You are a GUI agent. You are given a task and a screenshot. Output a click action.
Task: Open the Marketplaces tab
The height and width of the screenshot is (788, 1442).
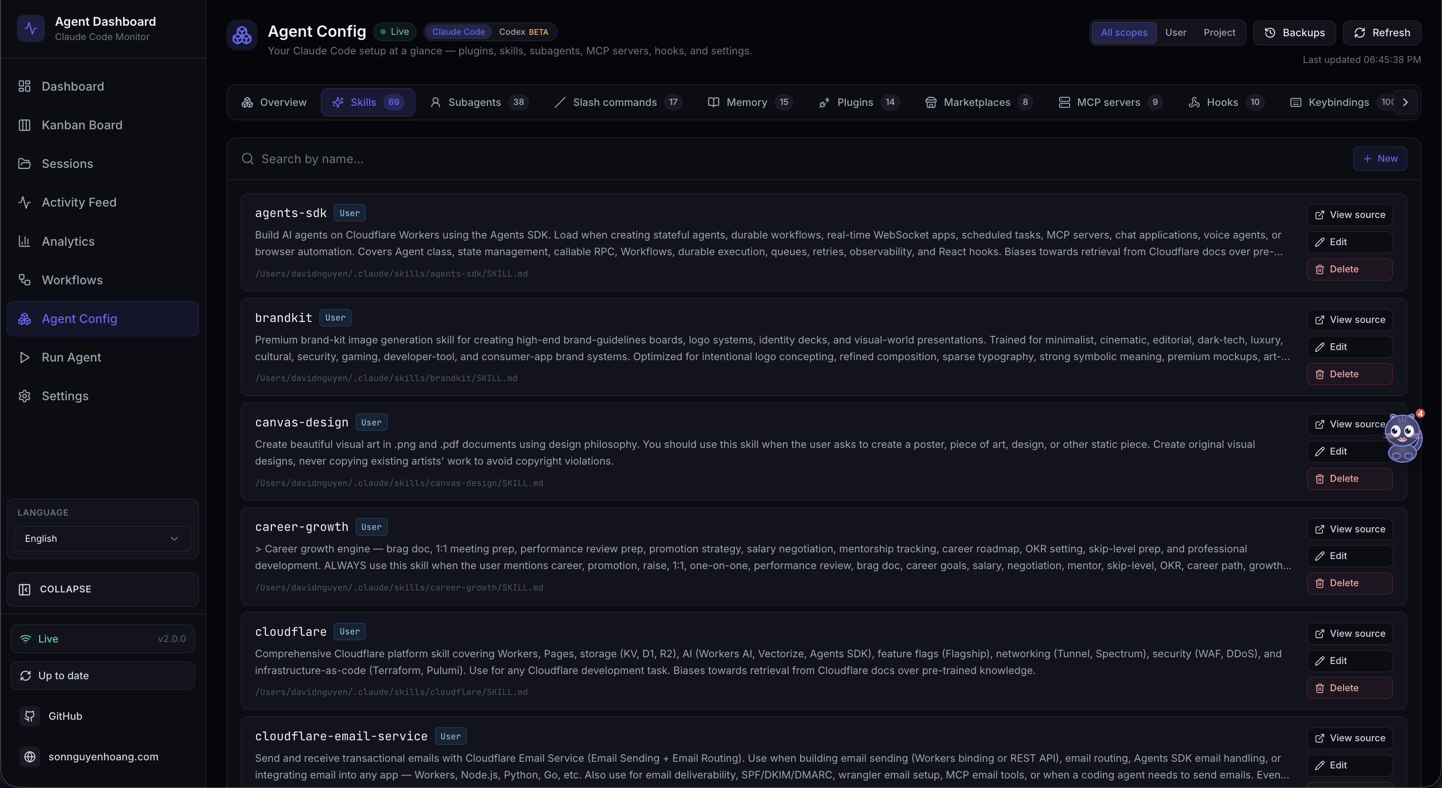978,102
